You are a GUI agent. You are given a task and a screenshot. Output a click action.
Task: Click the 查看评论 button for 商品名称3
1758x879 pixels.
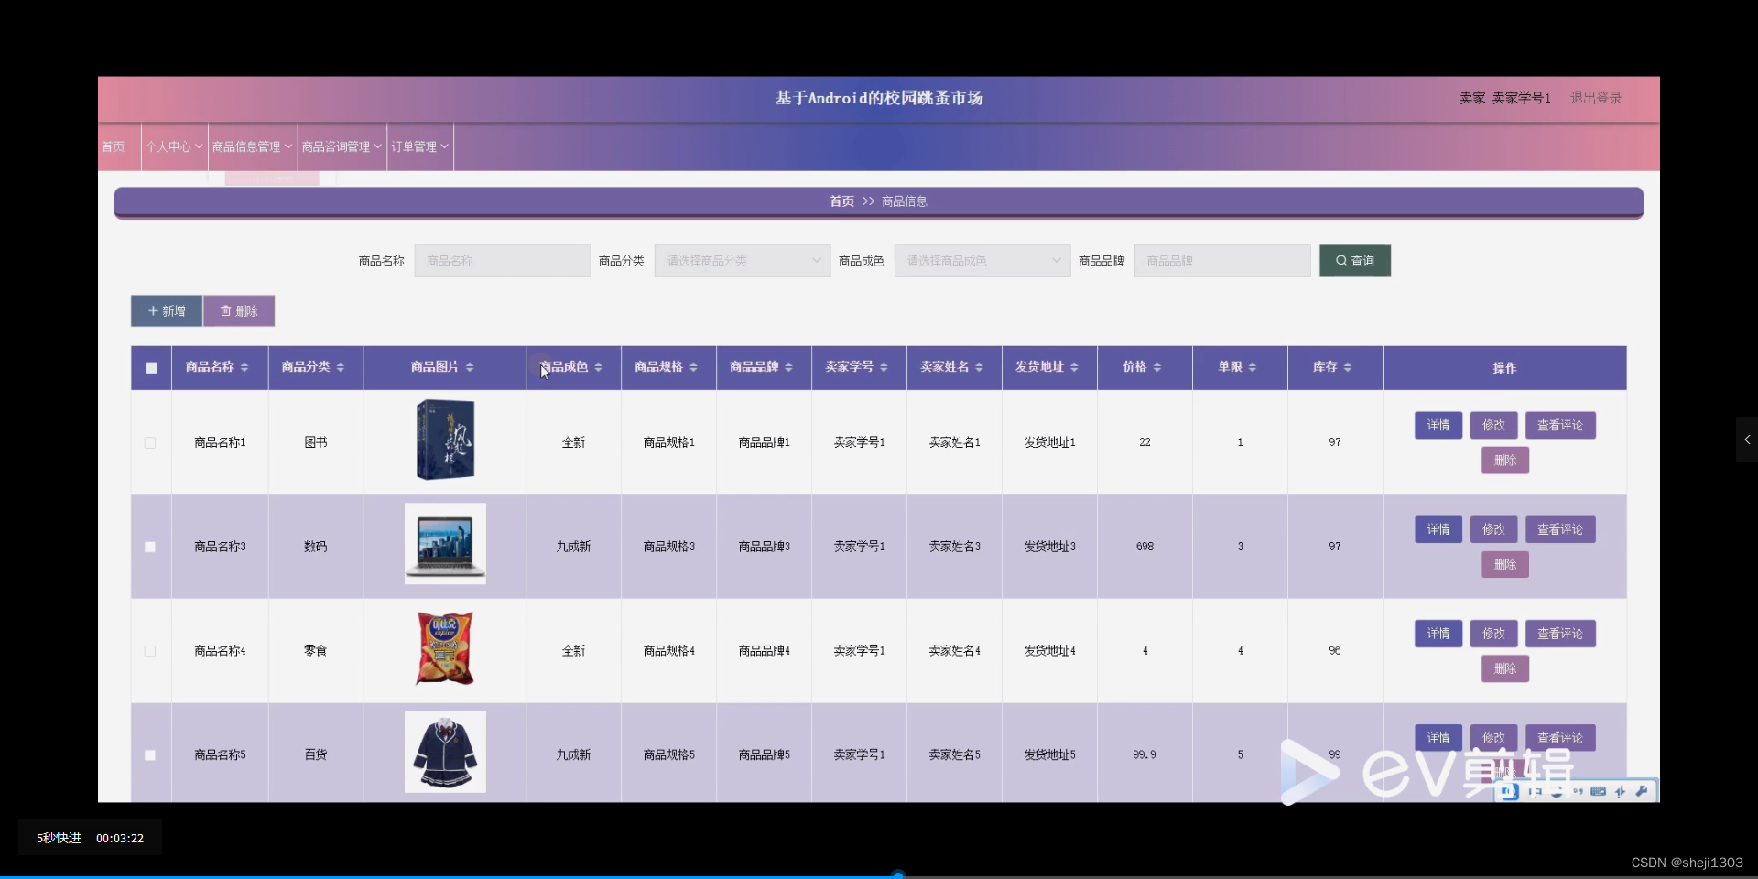click(1559, 529)
